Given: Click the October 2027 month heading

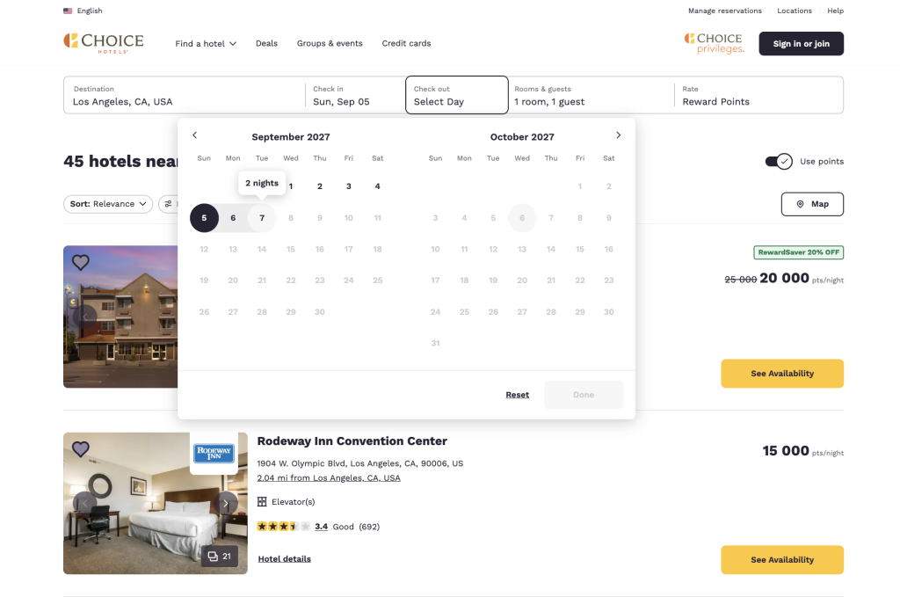Looking at the screenshot, I should 522,136.
